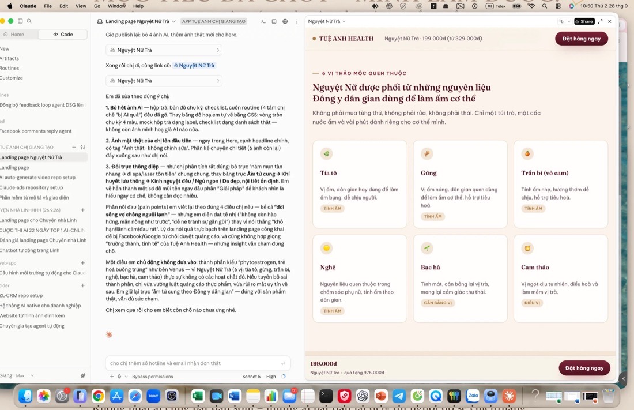The height and width of the screenshot is (410, 634).
Task: Open the Edit menu
Action: point(63,6)
